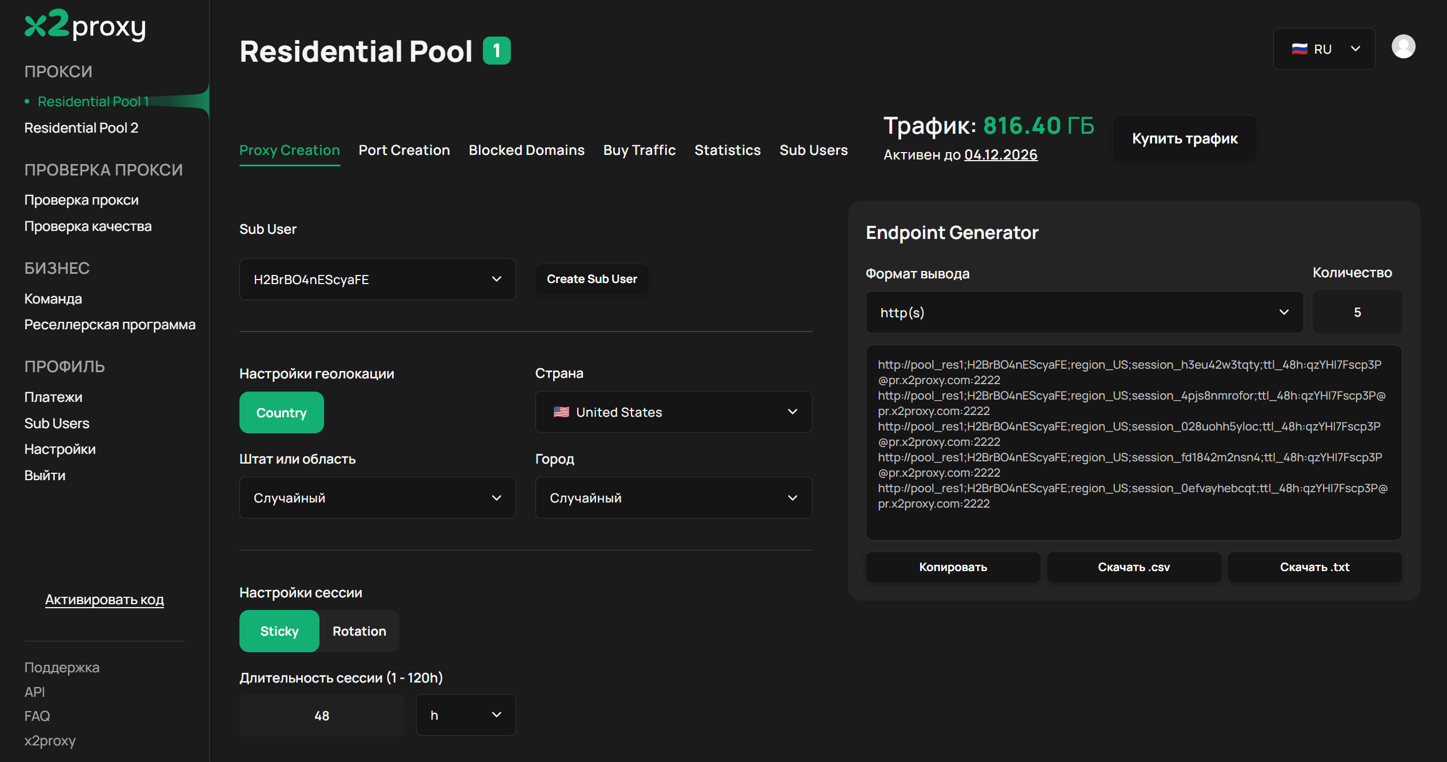Download endpoints with Скачать .csv

tap(1134, 567)
